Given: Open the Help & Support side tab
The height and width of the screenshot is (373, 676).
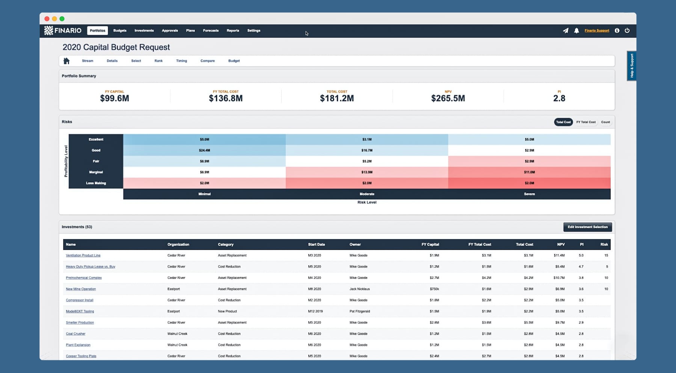Looking at the screenshot, I should click(x=631, y=66).
